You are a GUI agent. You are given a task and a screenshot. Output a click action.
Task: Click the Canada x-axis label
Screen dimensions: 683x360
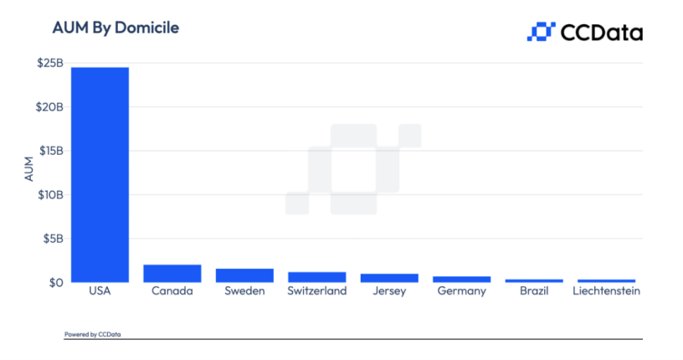point(172,291)
